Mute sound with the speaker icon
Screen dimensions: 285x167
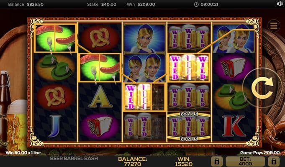(x=280, y=4)
